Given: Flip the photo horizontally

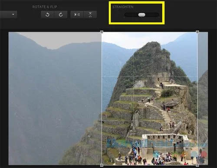Looking at the screenshot, I should pyautogui.click(x=77, y=15).
